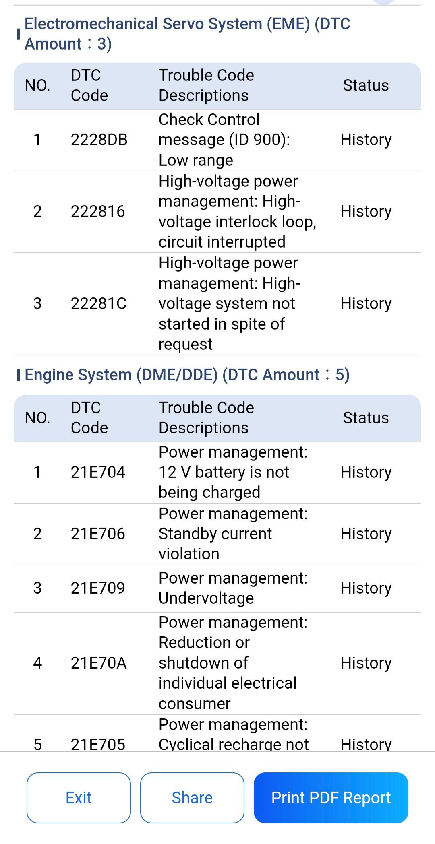Select DTC code 21E704

coord(98,472)
